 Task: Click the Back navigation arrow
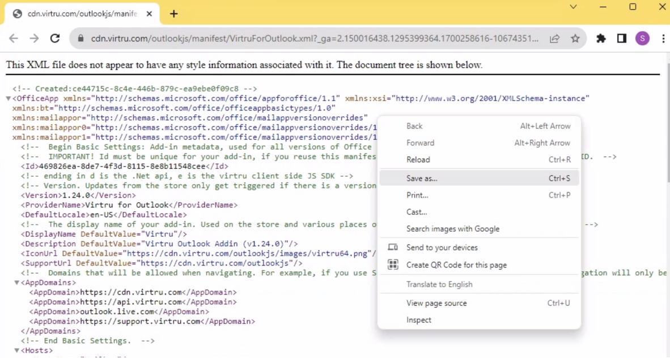click(13, 39)
